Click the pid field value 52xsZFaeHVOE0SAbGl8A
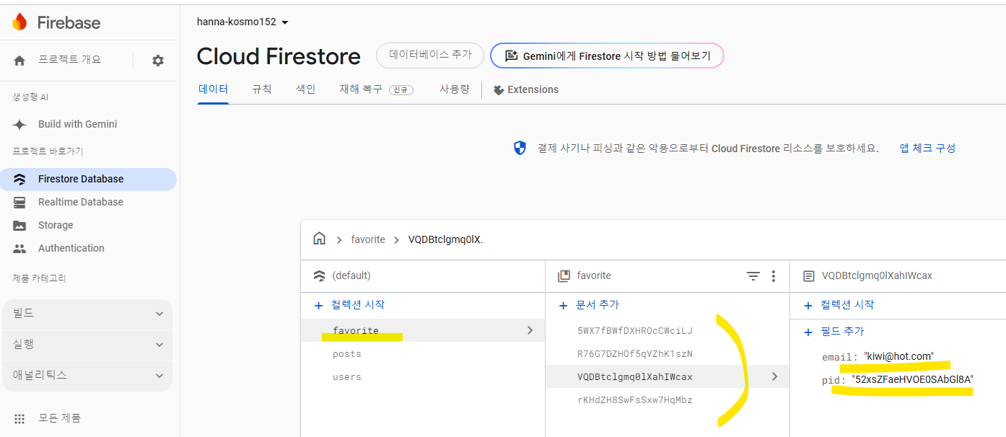Screen dimensions: 1006x437 point(912,379)
